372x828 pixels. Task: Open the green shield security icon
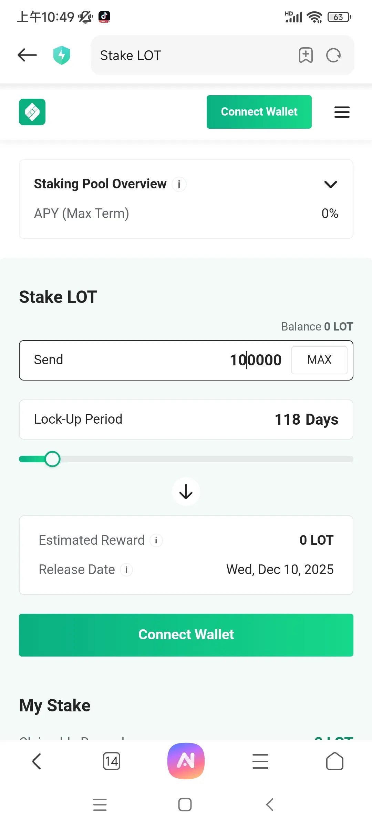pyautogui.click(x=62, y=55)
